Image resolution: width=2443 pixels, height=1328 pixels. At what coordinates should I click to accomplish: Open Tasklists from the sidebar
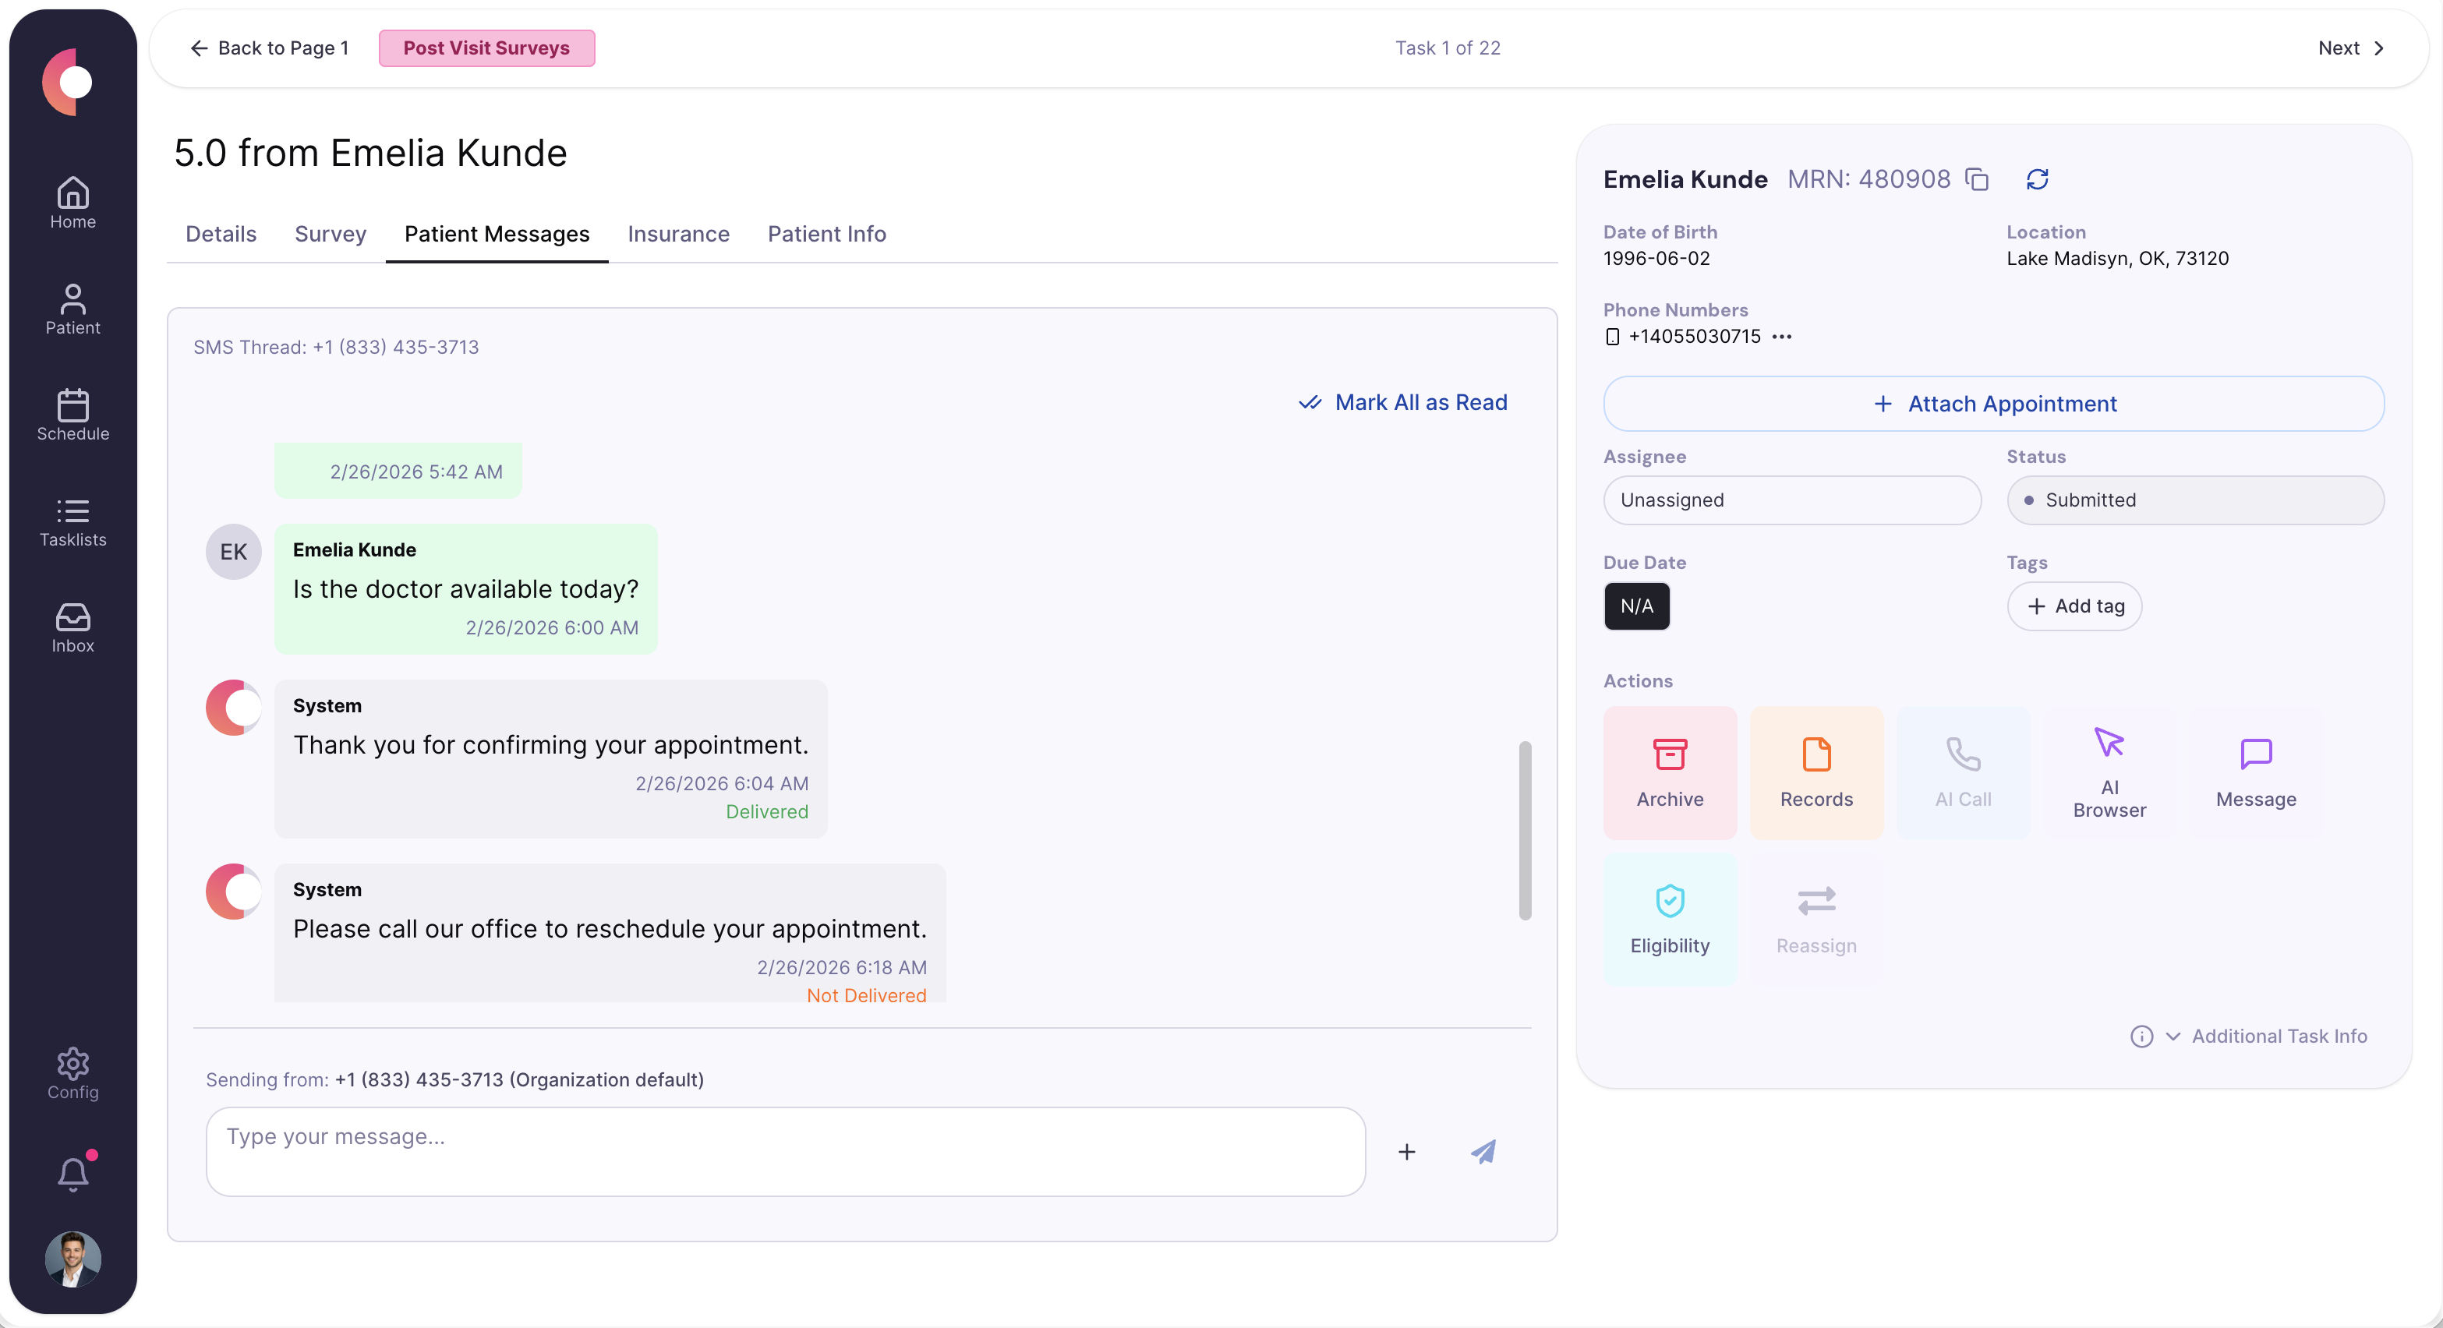pos(73,522)
